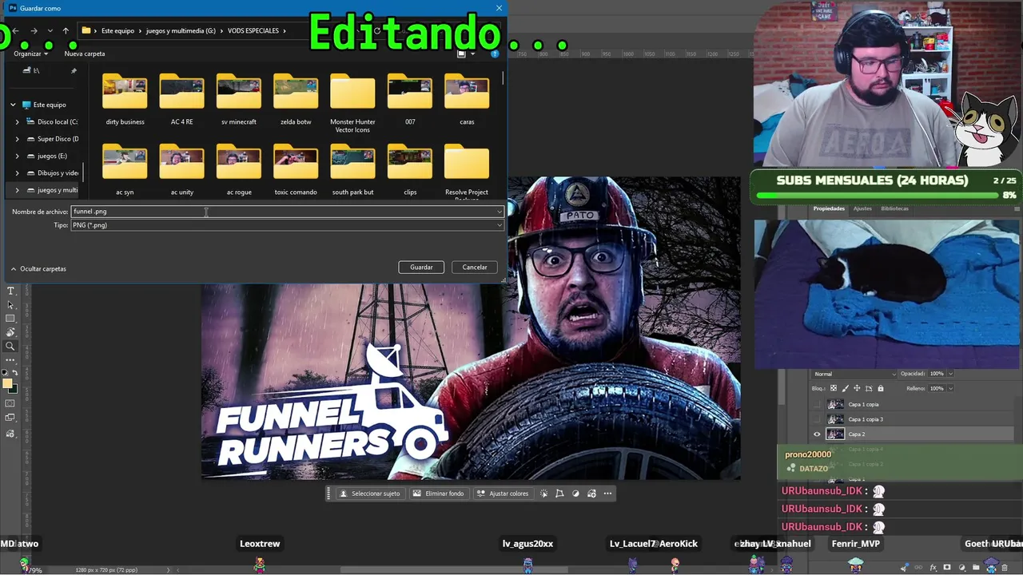Collapse folders with Ocultar carpetas
Viewport: 1023px width, 575px height.
[38, 269]
